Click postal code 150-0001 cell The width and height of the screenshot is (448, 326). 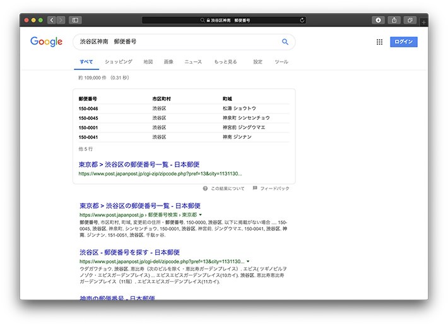pyautogui.click(x=88, y=127)
